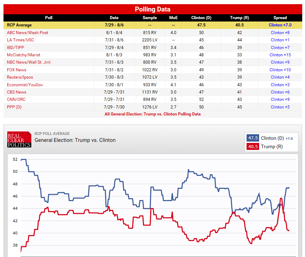Click the 4.1 margin of error cell
This screenshot has height=257, width=305.
pos(173,85)
